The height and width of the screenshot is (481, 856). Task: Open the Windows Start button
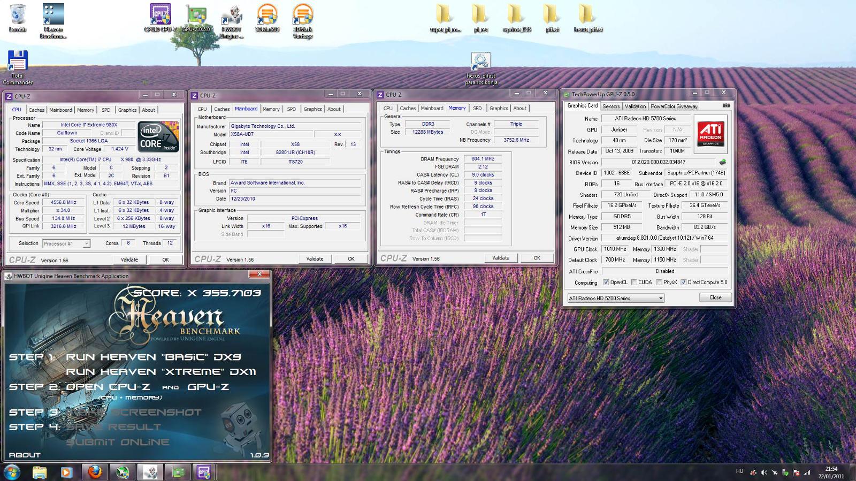tap(12, 472)
